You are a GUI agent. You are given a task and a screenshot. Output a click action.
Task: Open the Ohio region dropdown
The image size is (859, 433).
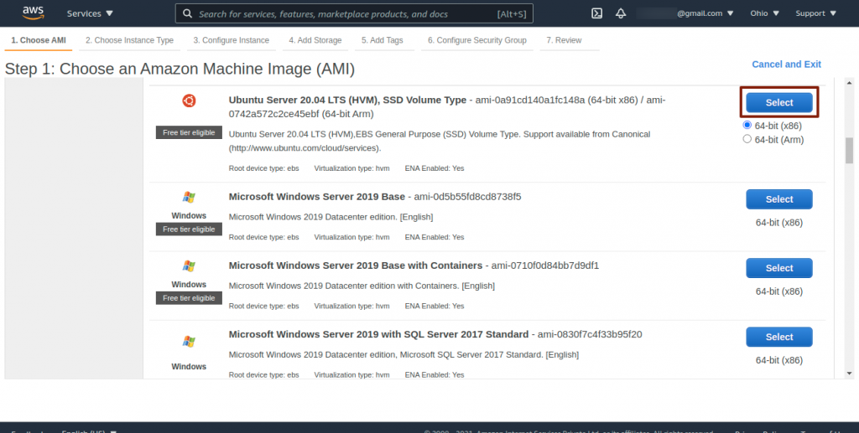coord(765,13)
